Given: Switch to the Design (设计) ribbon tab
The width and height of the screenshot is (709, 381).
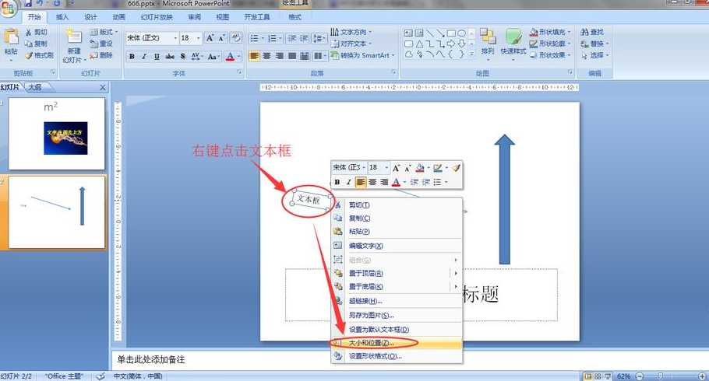Looking at the screenshot, I should [x=90, y=17].
